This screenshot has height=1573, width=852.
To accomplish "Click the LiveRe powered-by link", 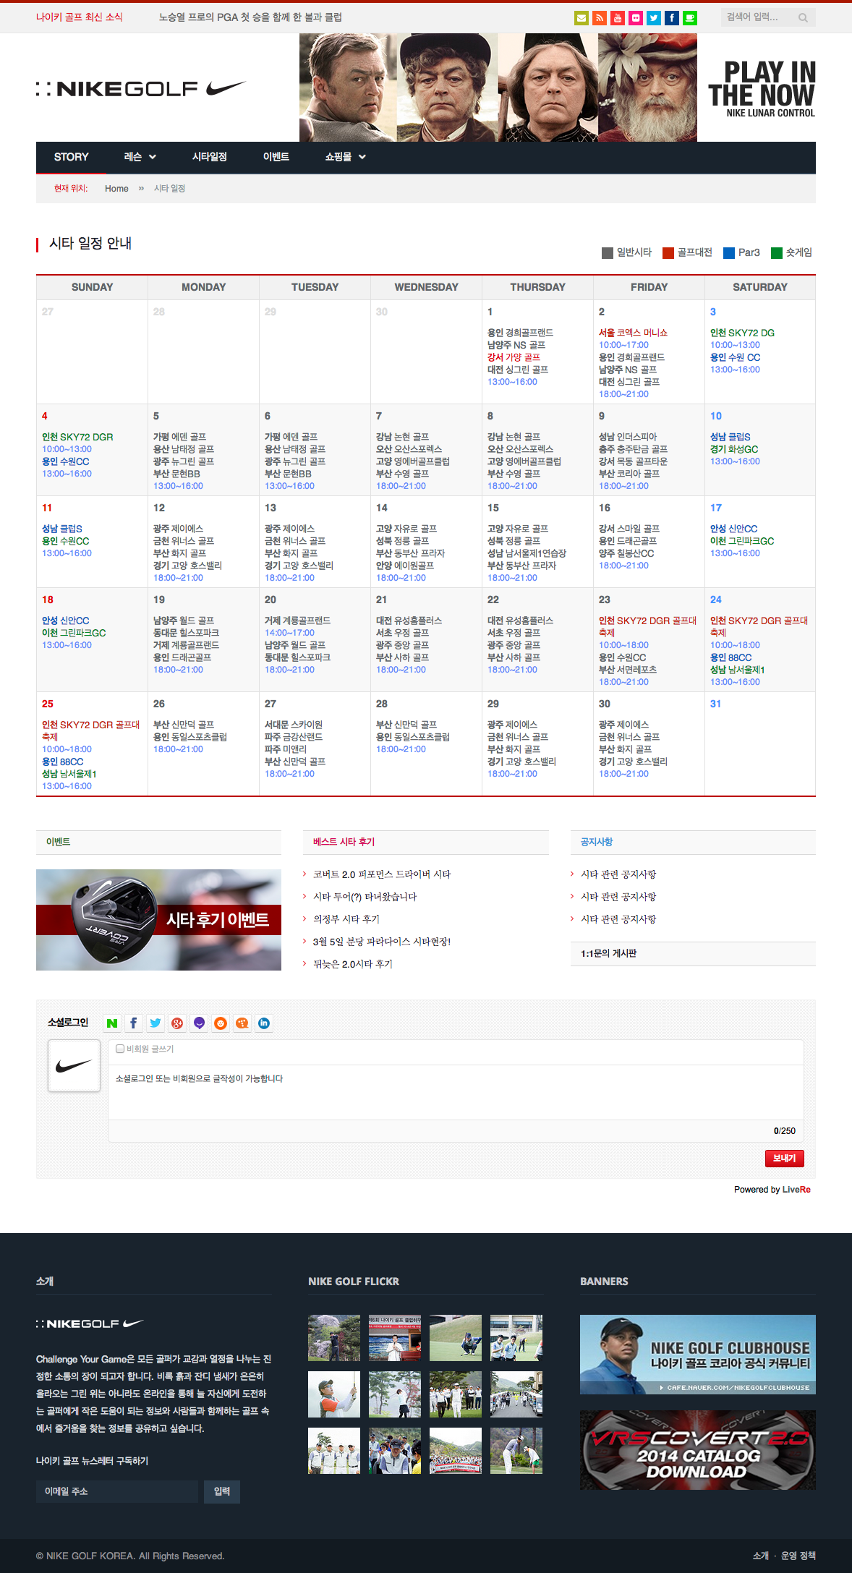I will point(796,1190).
